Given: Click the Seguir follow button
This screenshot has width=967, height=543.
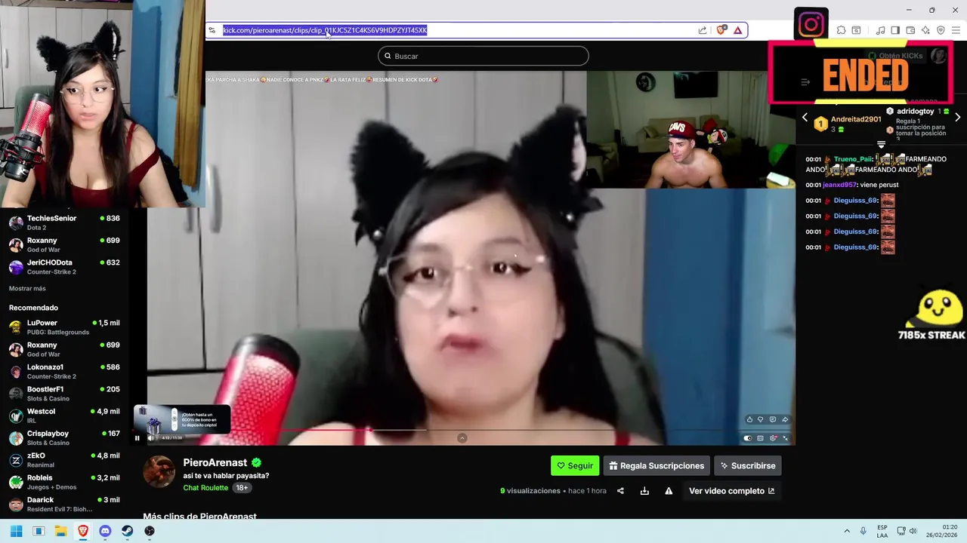Looking at the screenshot, I should coord(575,465).
